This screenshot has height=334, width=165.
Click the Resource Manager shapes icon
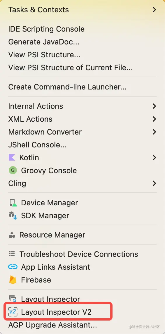coord(12,235)
